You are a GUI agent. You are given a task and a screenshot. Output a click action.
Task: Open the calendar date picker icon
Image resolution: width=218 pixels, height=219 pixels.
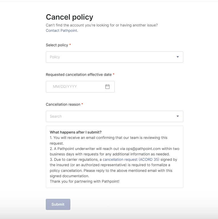(x=107, y=87)
